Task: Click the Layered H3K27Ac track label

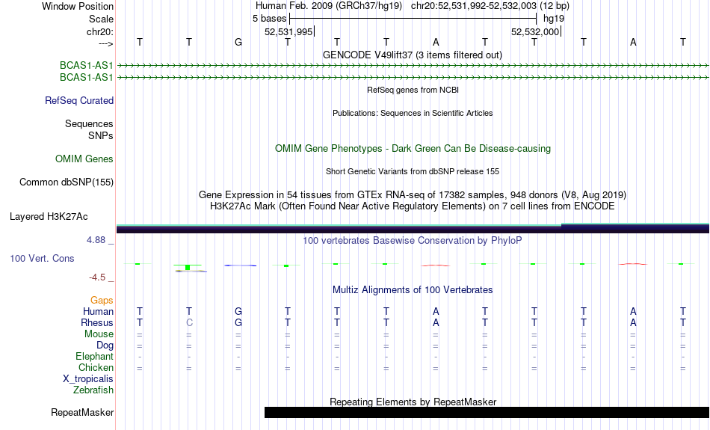Action: click(x=49, y=217)
